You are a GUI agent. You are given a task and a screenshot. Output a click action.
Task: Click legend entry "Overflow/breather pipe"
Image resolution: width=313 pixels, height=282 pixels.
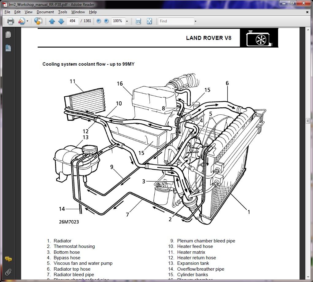tap(201, 269)
